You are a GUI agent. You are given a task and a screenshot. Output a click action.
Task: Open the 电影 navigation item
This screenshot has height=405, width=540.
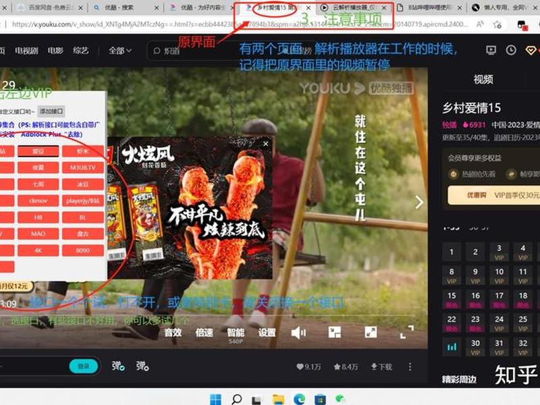click(x=55, y=51)
